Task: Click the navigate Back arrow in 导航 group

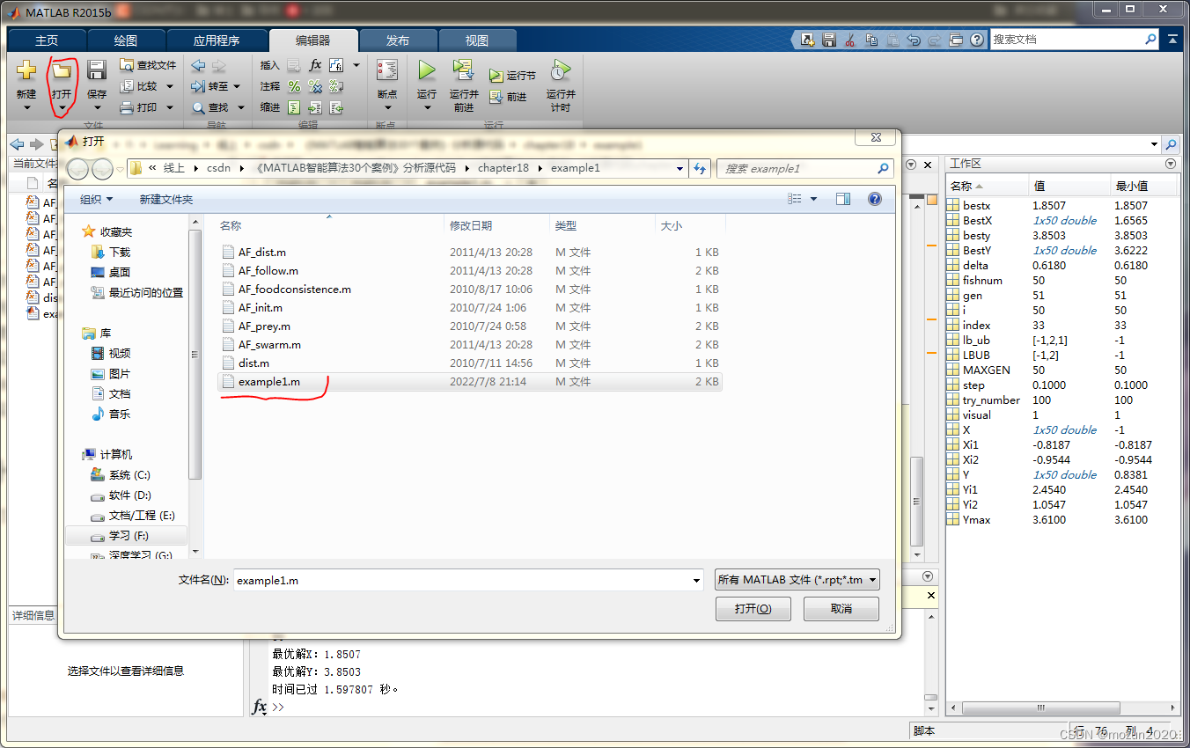Action: 198,65
